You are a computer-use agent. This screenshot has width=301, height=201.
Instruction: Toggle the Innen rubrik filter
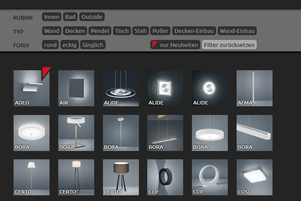(52, 17)
